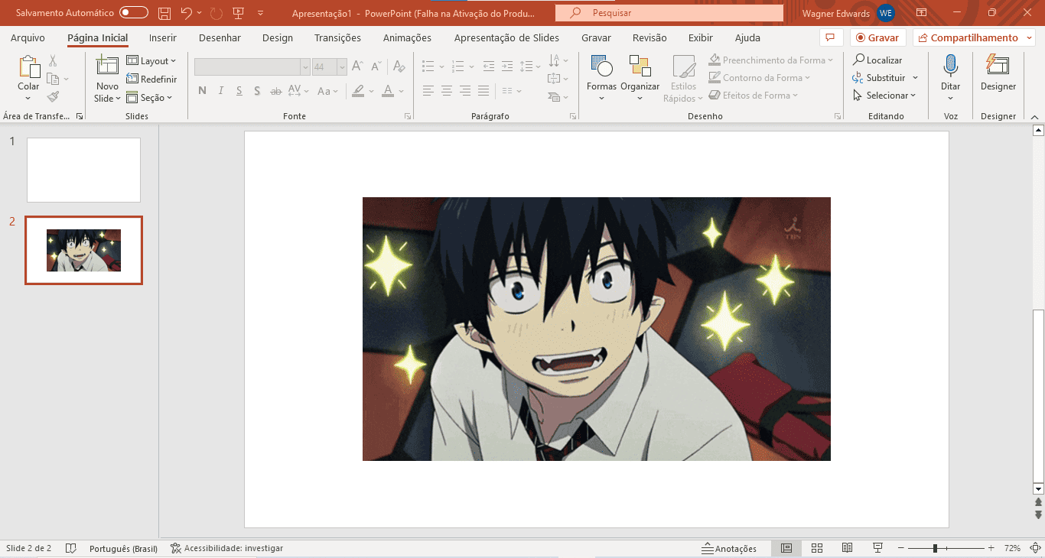Toggle italic I formatting
The width and height of the screenshot is (1045, 558).
[220, 91]
